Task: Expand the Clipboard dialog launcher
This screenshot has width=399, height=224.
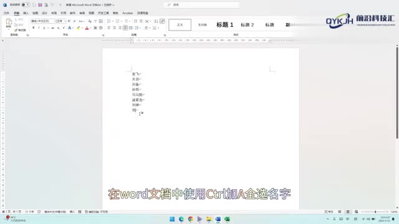Action: 27,35
